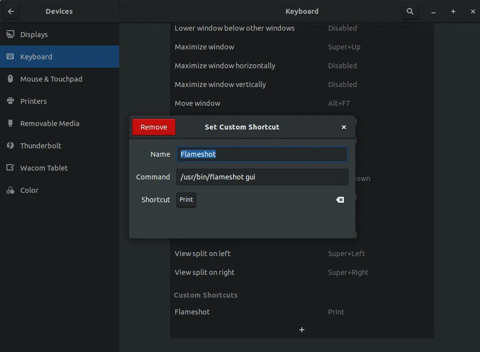Click the Print shortcut key button
This screenshot has width=480, height=352.
(187, 200)
